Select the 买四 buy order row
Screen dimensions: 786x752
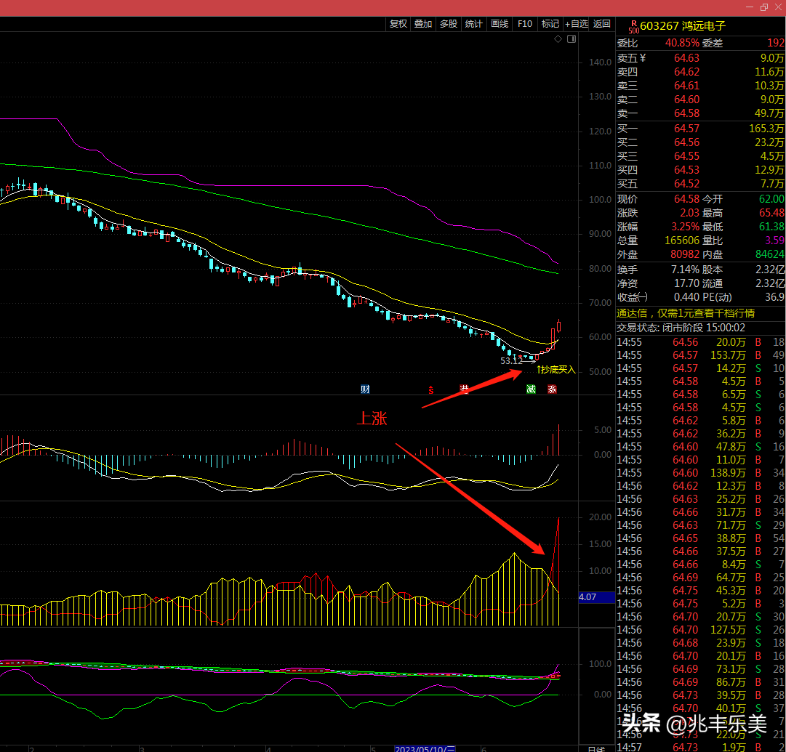pos(700,170)
